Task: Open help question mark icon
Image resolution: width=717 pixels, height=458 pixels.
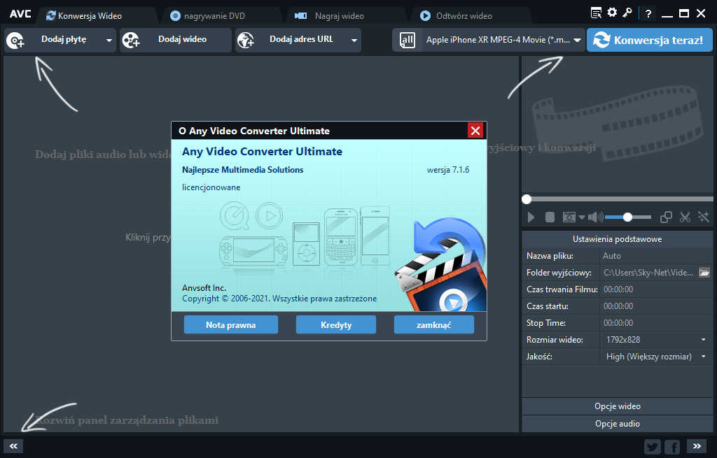Action: pyautogui.click(x=648, y=14)
